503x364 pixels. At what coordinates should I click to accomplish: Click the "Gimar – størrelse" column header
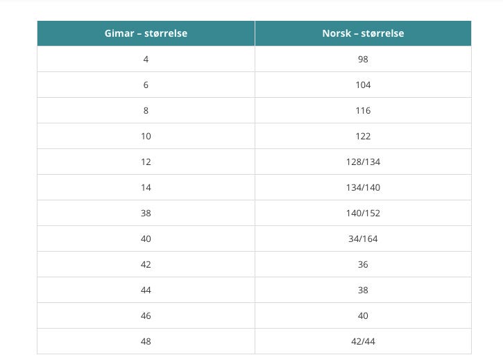pos(146,33)
